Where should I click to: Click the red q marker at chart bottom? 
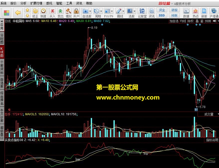[x=9, y=109]
